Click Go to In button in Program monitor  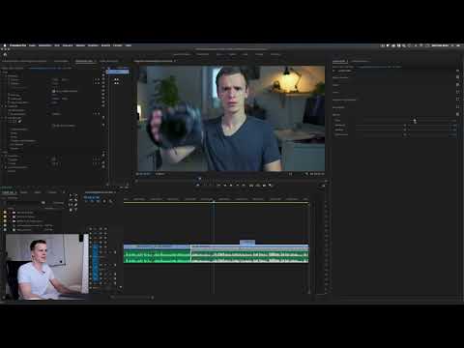(218, 186)
